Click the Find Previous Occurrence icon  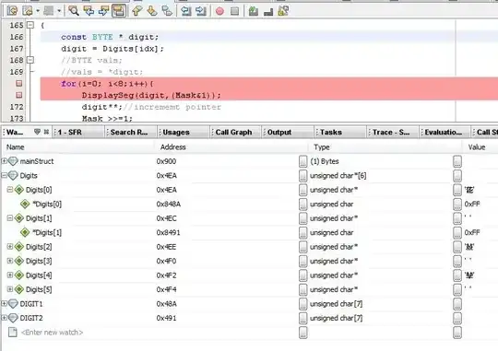tap(89, 11)
